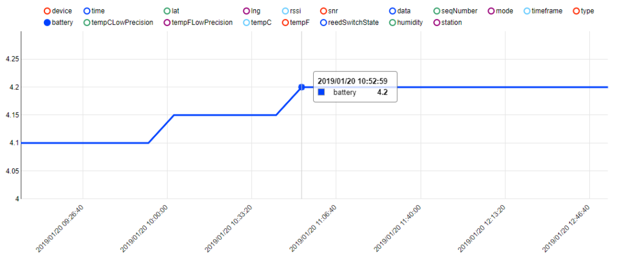Click the mode legend circle
624x262 pixels.
tap(492, 11)
